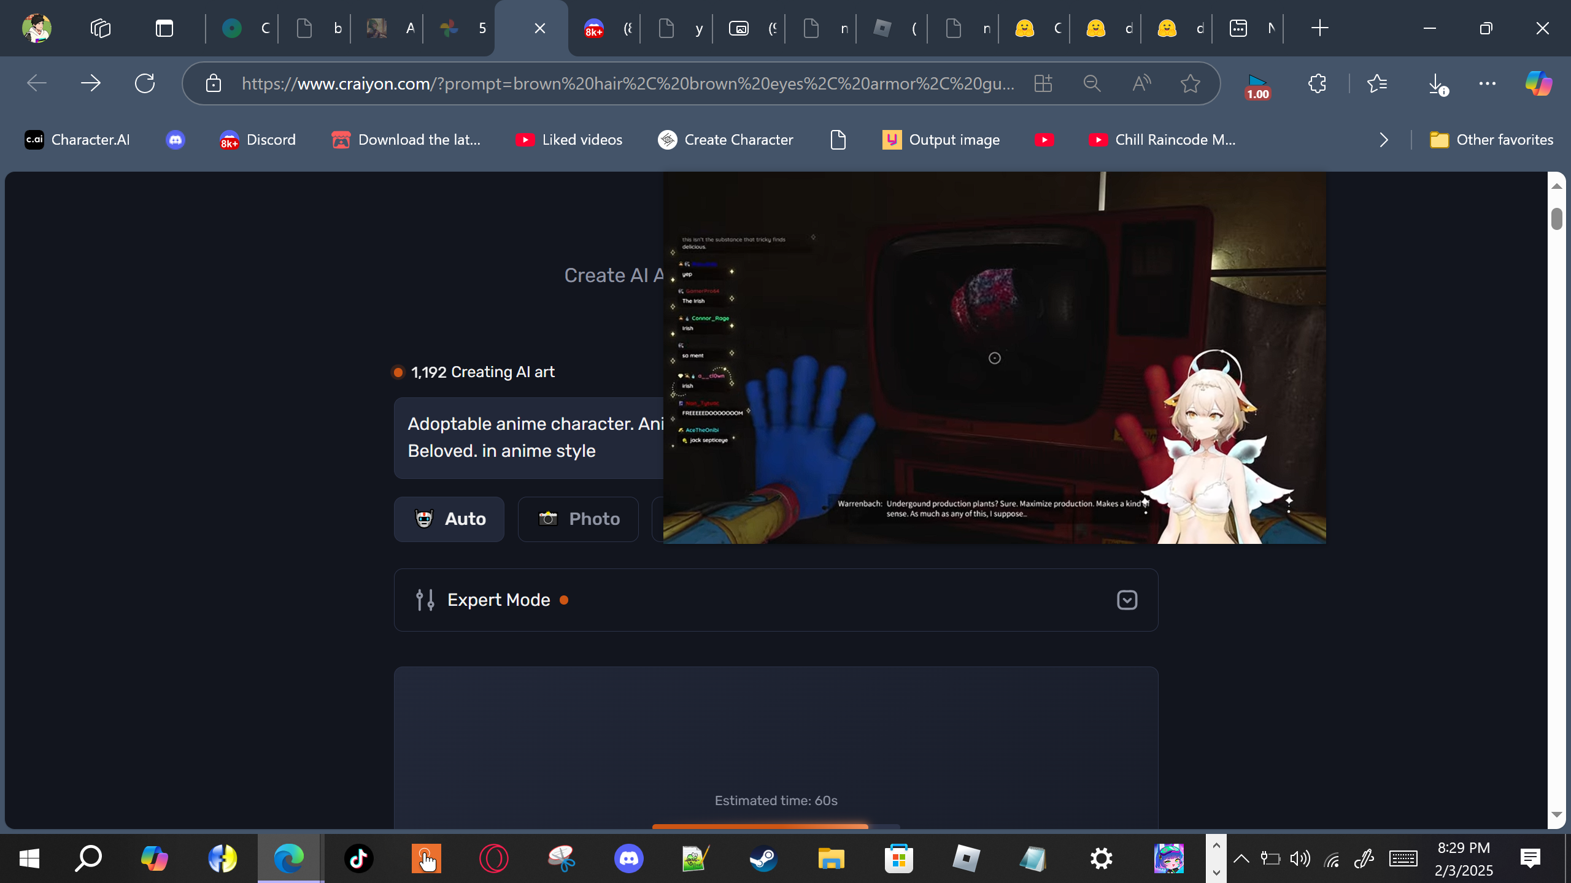Open Steam from the taskbar

click(763, 858)
